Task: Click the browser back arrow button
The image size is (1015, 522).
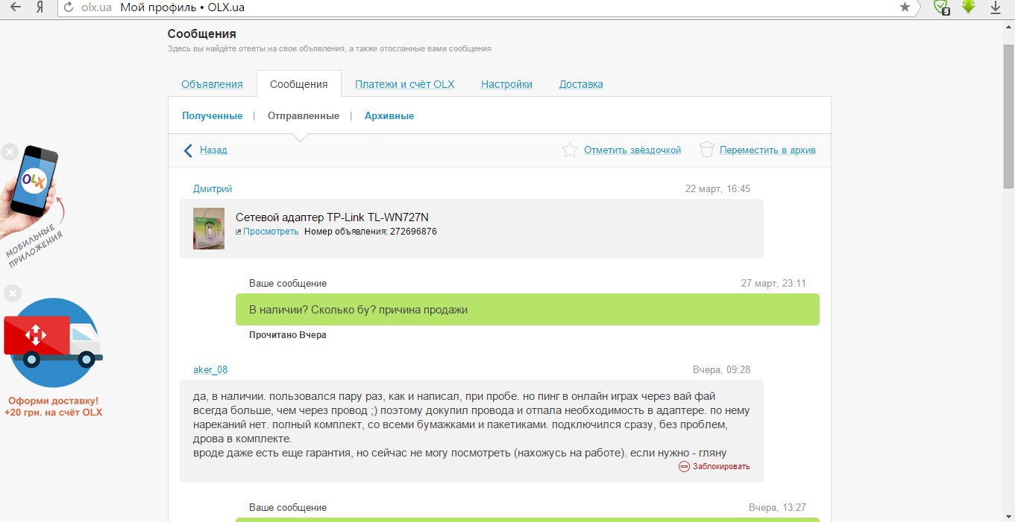Action: coord(14,7)
